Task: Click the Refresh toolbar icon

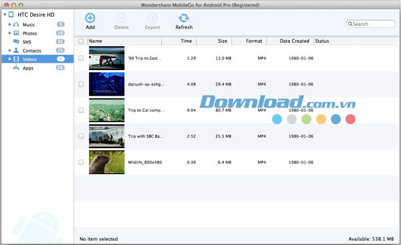Action: tap(184, 18)
